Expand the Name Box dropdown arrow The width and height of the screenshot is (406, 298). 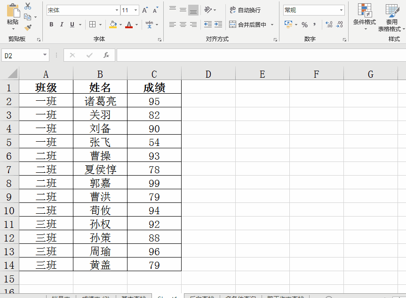tap(45, 55)
